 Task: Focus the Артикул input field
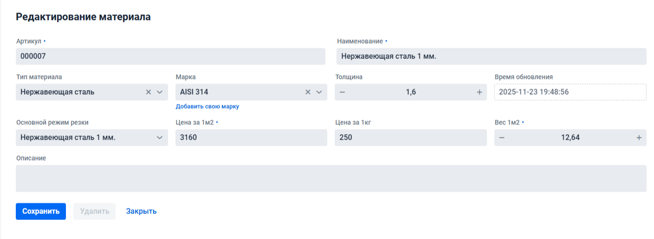(x=170, y=57)
